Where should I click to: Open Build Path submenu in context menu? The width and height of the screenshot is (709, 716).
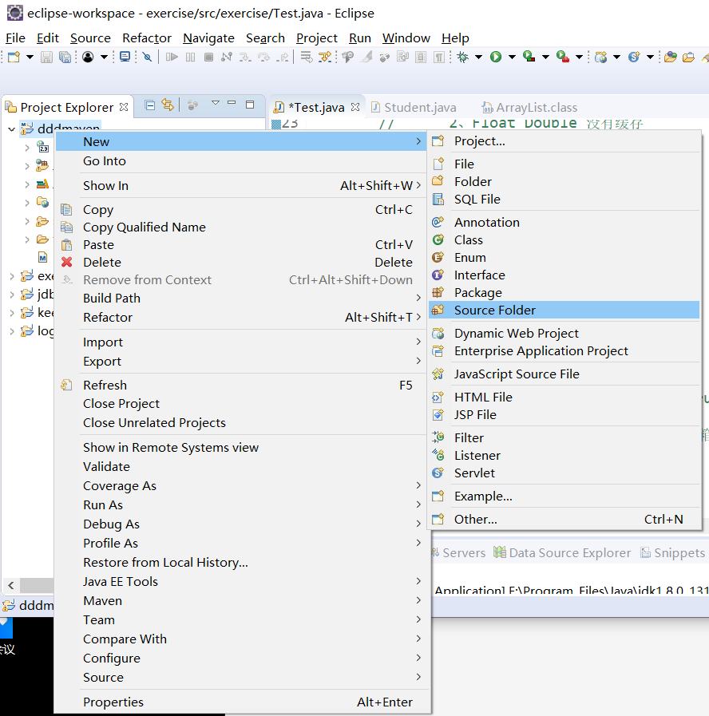point(241,299)
